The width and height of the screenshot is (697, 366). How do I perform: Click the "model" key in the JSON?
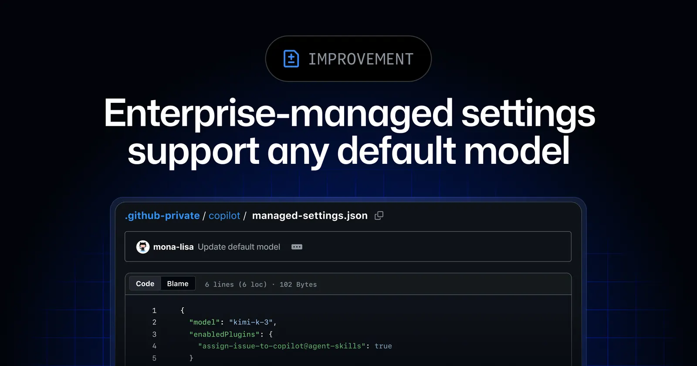[x=205, y=322]
